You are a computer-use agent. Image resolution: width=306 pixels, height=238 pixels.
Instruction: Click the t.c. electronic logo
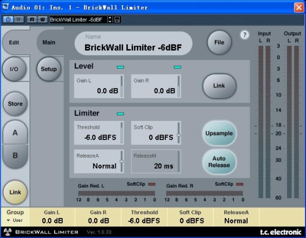281,232
